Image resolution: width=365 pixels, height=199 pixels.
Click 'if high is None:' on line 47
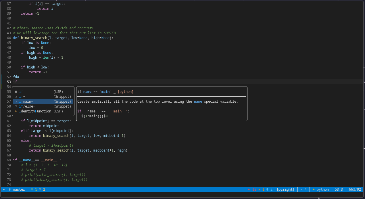[x=37, y=53]
